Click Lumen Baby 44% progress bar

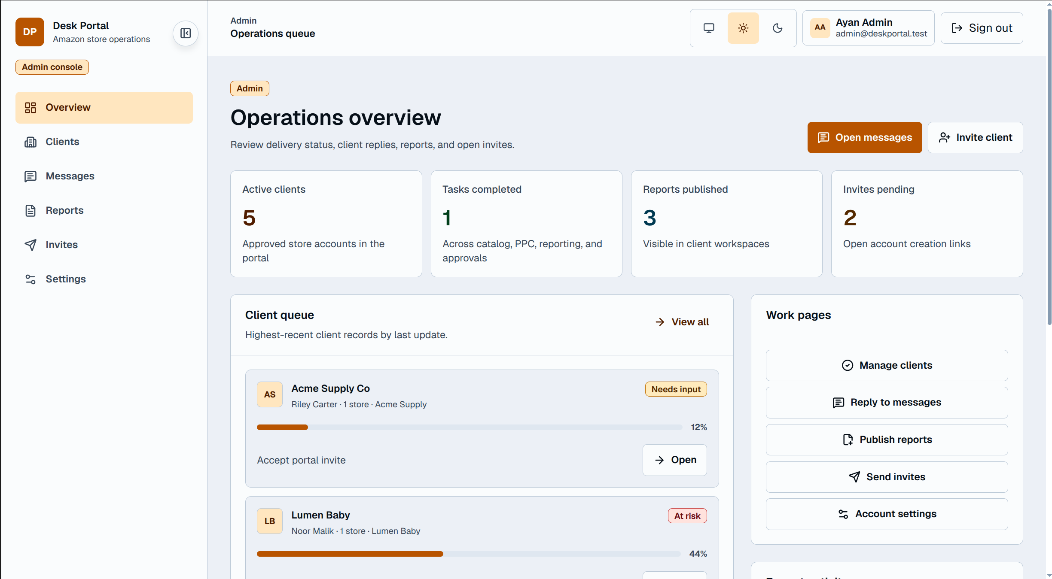coord(469,554)
